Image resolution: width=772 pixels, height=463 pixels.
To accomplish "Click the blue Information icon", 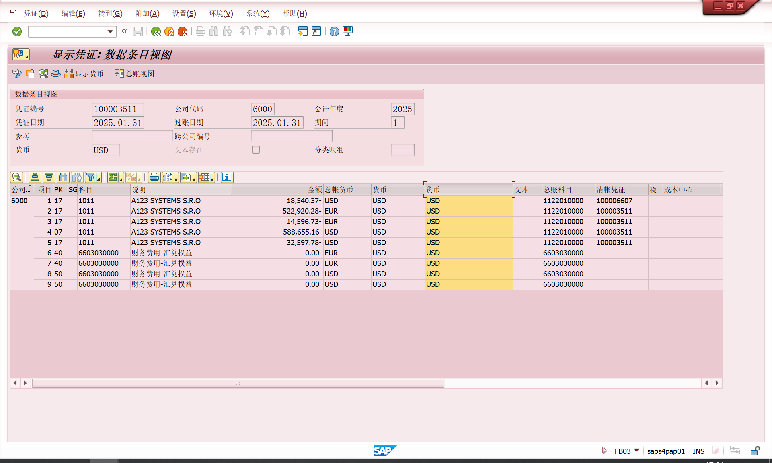I will (x=227, y=177).
